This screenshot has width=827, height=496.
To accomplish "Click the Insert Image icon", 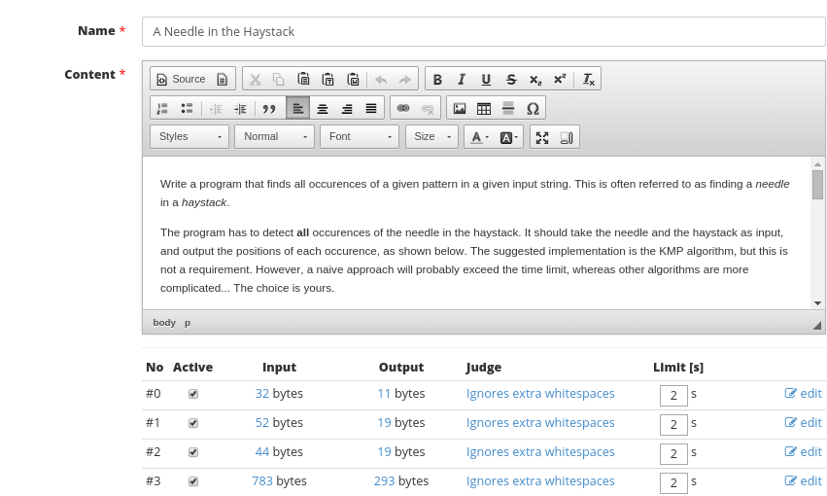I will 460,109.
